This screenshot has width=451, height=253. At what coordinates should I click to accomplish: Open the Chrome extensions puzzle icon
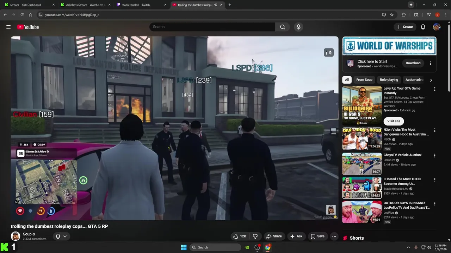coord(404,15)
